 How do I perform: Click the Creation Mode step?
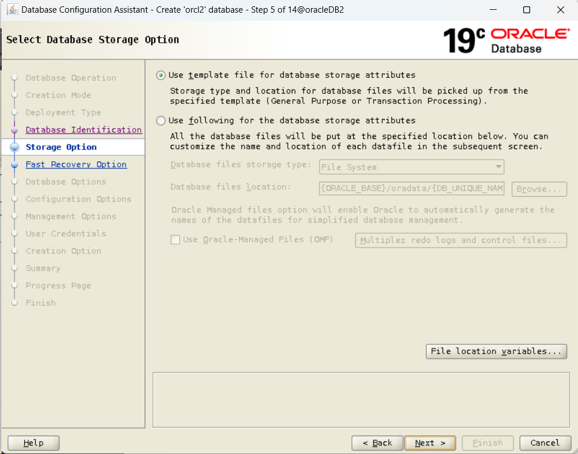(58, 95)
